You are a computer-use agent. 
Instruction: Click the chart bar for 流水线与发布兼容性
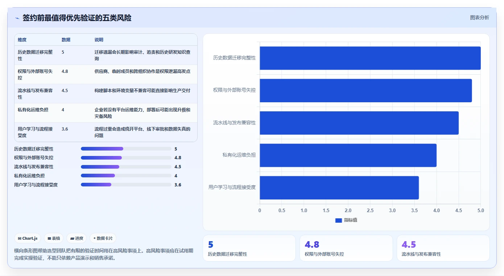[x=359, y=123]
